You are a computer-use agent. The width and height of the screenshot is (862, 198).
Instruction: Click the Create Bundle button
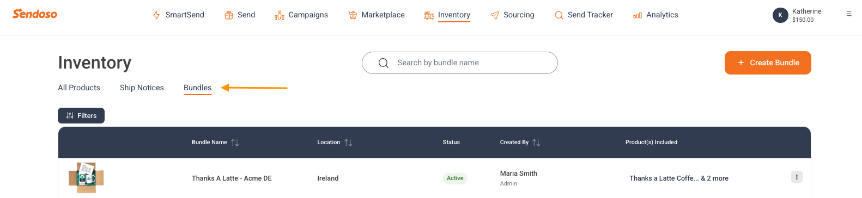pyautogui.click(x=768, y=63)
